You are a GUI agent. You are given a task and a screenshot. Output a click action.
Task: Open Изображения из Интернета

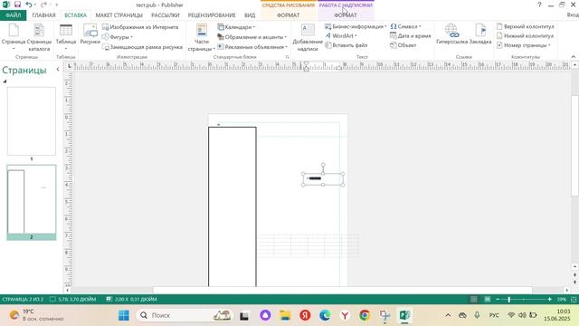(140, 27)
